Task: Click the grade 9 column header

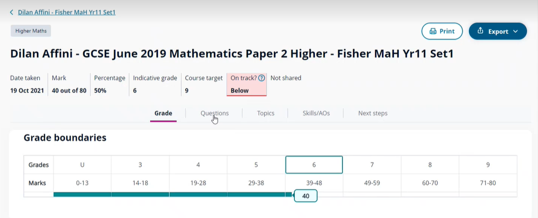Action: pyautogui.click(x=487, y=165)
